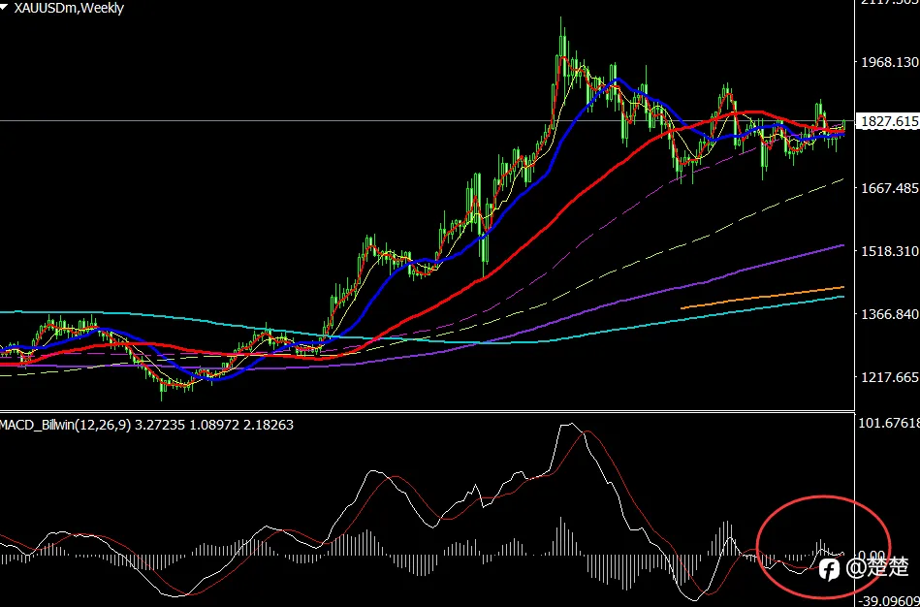The width and height of the screenshot is (920, 607).
Task: Click the "1217.665" price scale label
Action: (890, 377)
